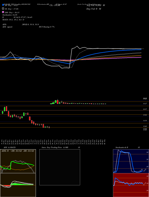Click the white 50 Day EMA legend swatch

(3, 9)
